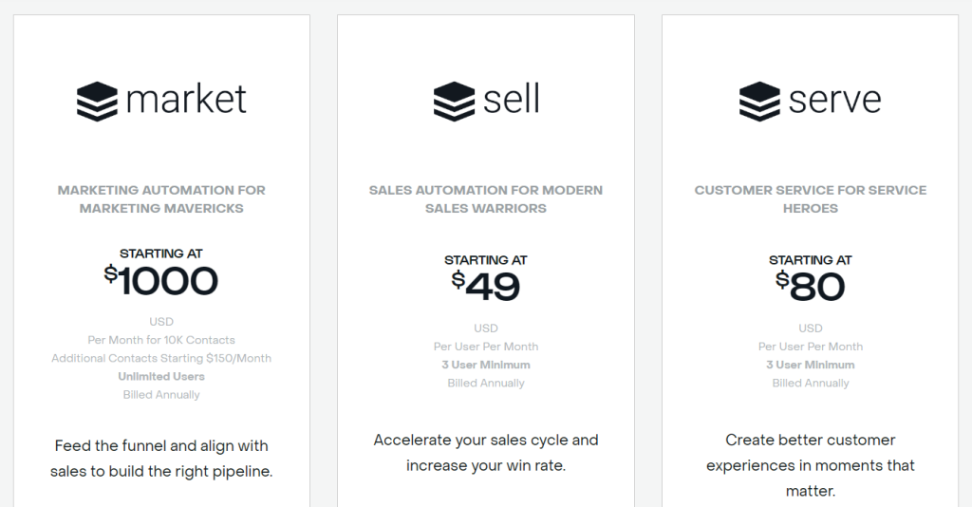The width and height of the screenshot is (972, 507).
Task: Click the market stacked-layers logo icon
Action: click(97, 101)
